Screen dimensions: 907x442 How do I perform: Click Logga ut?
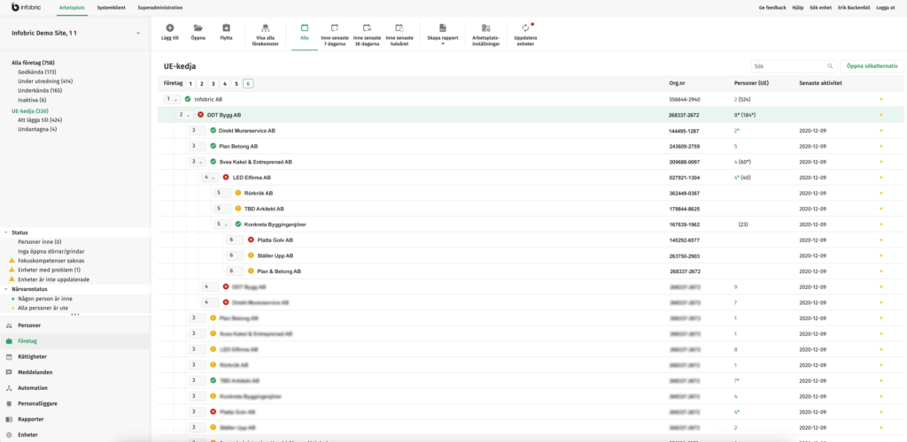pyautogui.click(x=888, y=7)
